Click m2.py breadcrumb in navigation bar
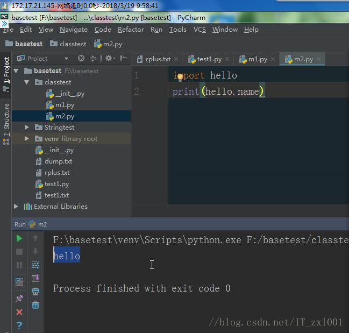 (108, 44)
